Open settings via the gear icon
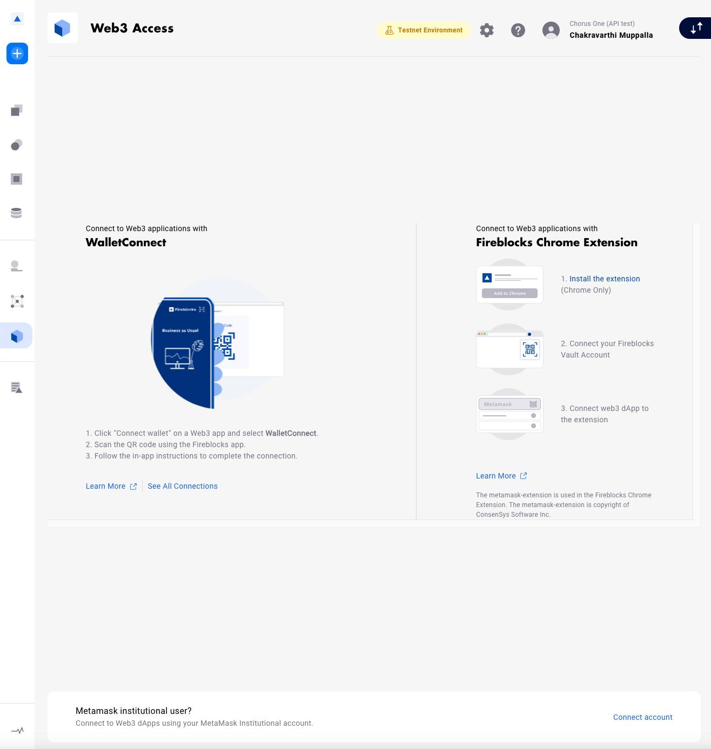Viewport: 711px width, 749px height. 487,30
